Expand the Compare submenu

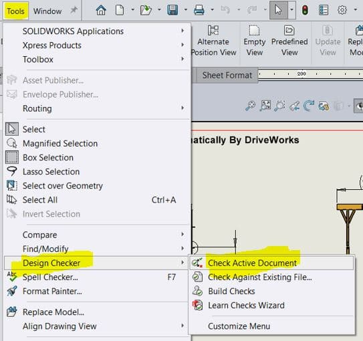tap(97, 235)
